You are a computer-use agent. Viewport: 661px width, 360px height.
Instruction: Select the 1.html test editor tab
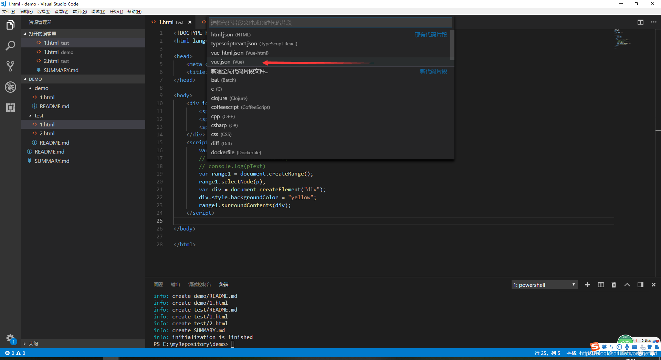tap(171, 22)
